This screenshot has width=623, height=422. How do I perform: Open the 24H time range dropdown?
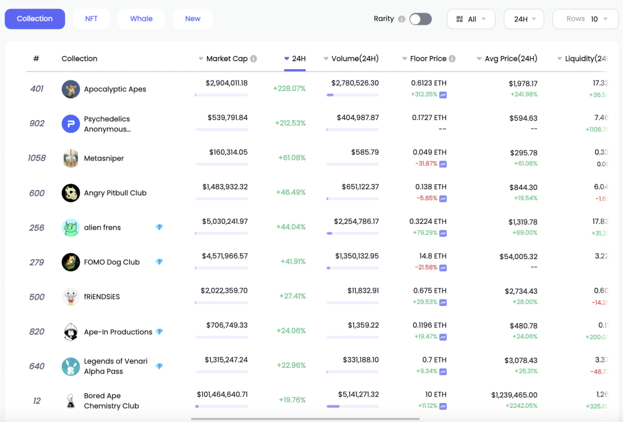tap(524, 19)
